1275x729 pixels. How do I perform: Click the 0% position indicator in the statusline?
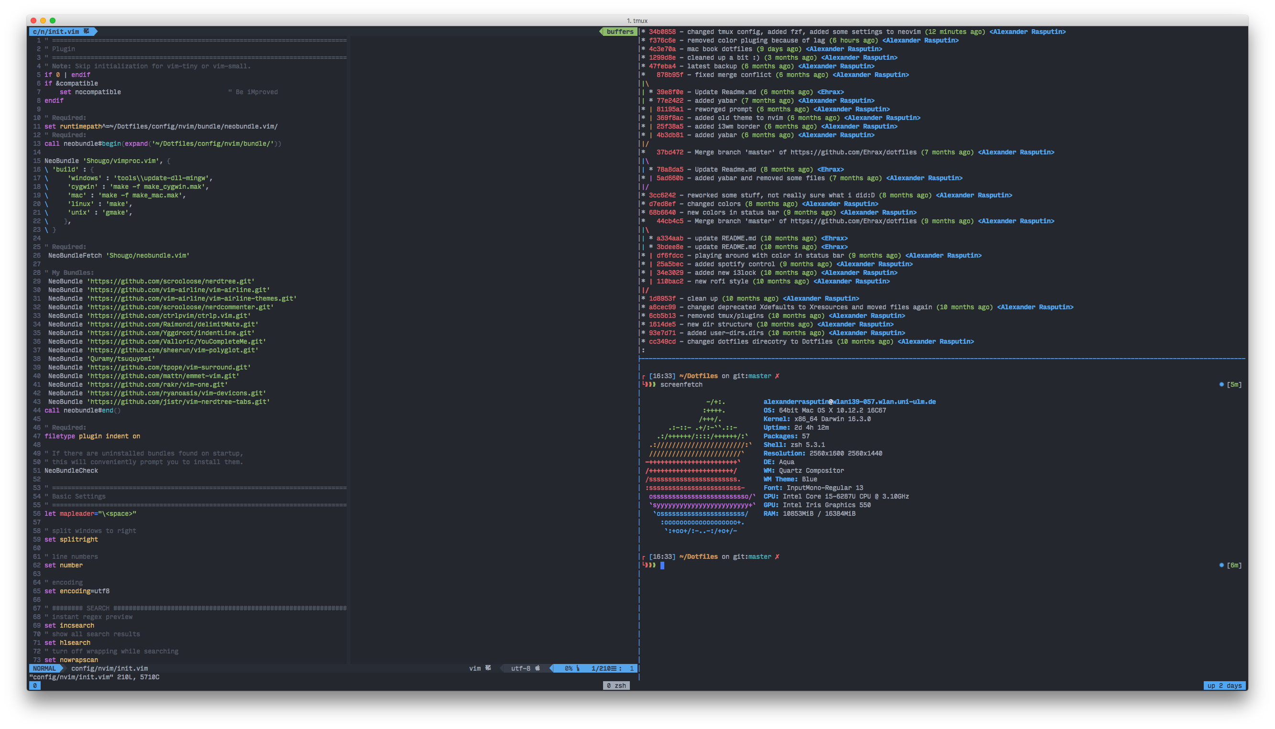pyautogui.click(x=568, y=668)
